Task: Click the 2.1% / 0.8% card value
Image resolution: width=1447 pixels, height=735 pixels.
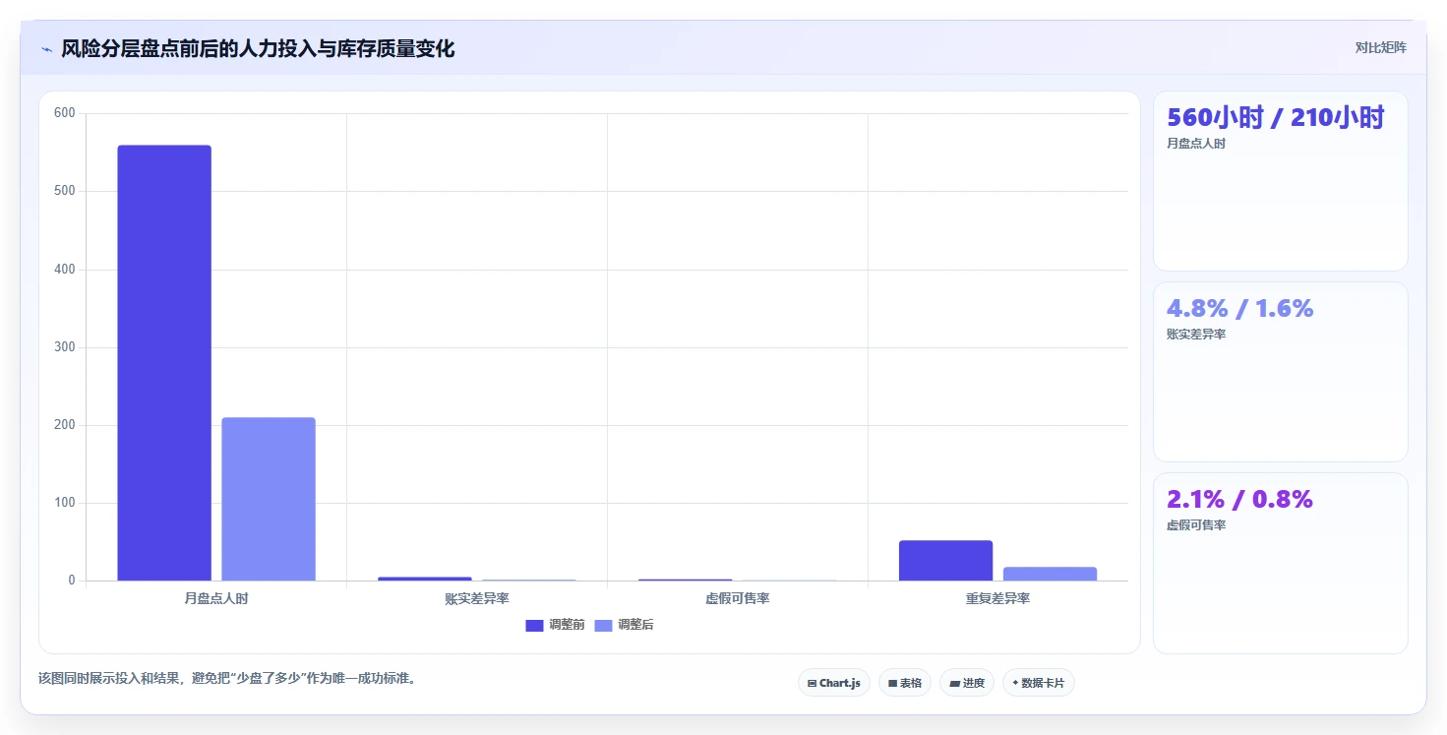Action: (x=1240, y=500)
